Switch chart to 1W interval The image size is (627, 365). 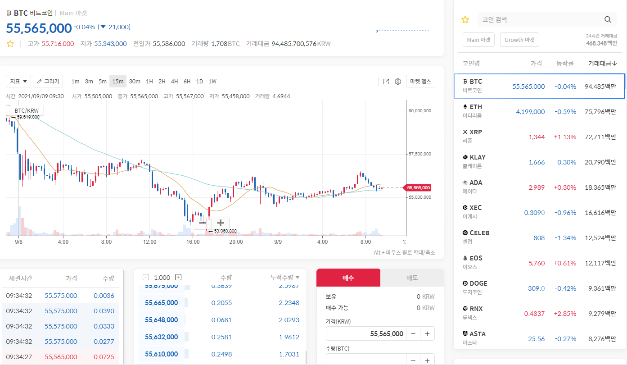click(212, 82)
